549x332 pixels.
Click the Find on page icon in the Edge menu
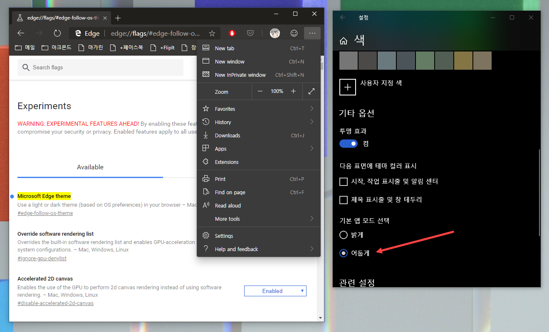(205, 192)
